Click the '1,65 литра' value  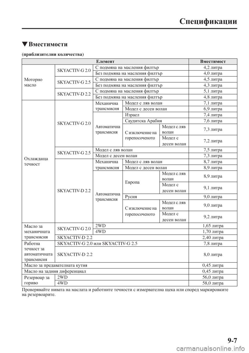tap(213, 226)
